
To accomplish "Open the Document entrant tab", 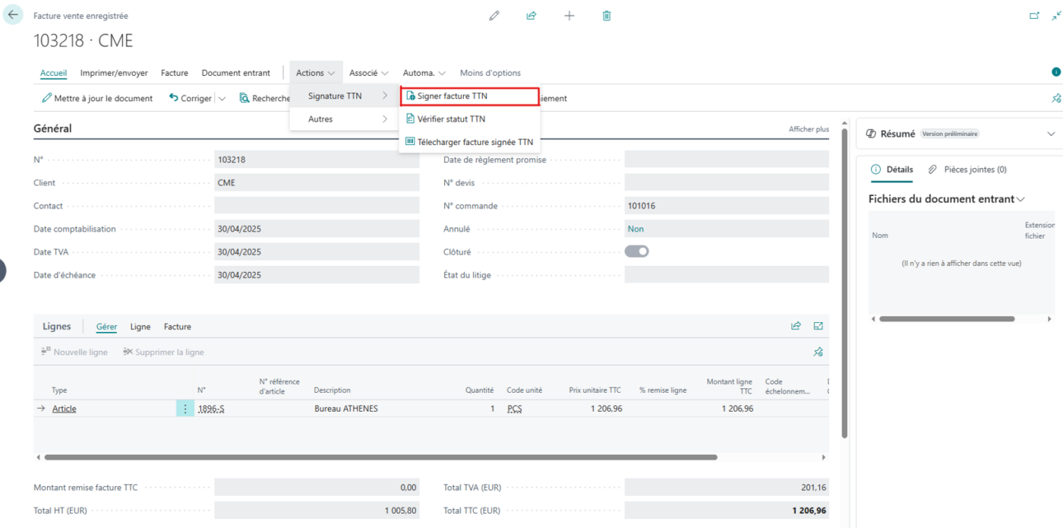I will tap(235, 73).
